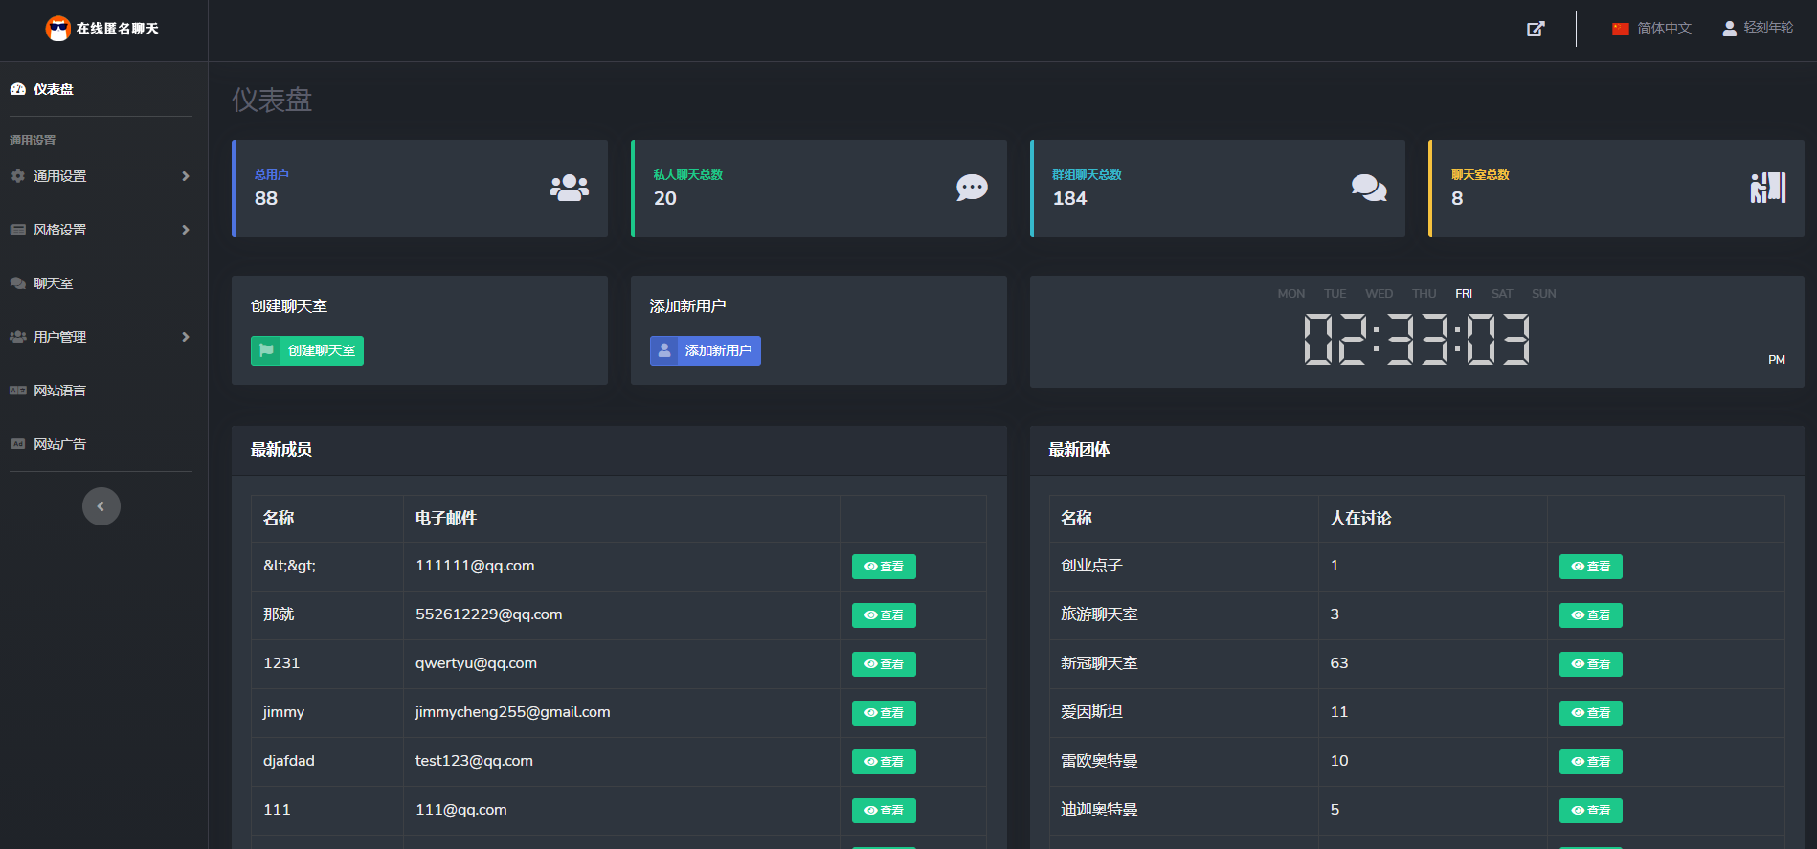Click the total users group icon
The width and height of the screenshot is (1817, 849).
tap(569, 188)
